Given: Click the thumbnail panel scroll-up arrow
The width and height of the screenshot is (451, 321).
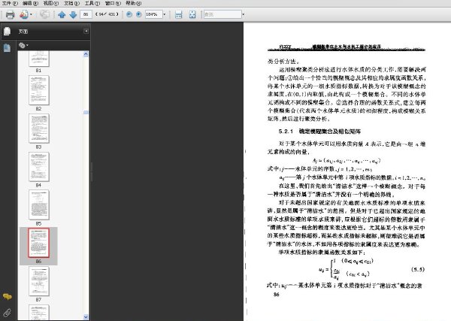Looking at the screenshot, I should click(x=86, y=54).
